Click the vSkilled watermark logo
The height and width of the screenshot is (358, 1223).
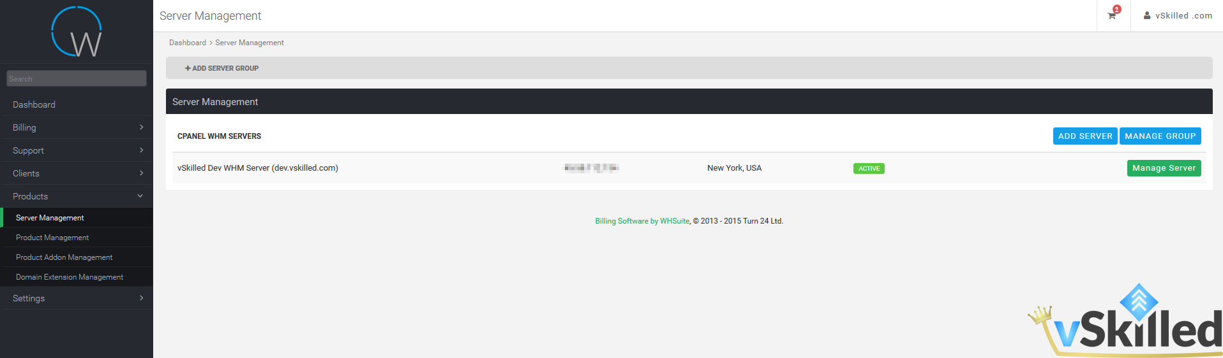[1125, 320]
